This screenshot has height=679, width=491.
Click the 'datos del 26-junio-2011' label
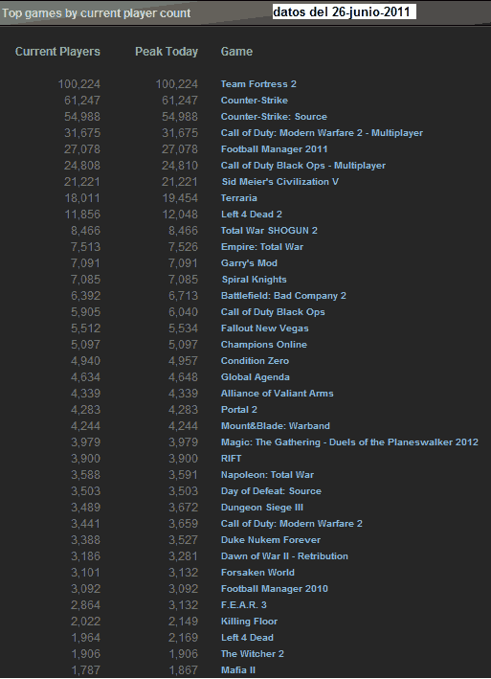click(342, 11)
